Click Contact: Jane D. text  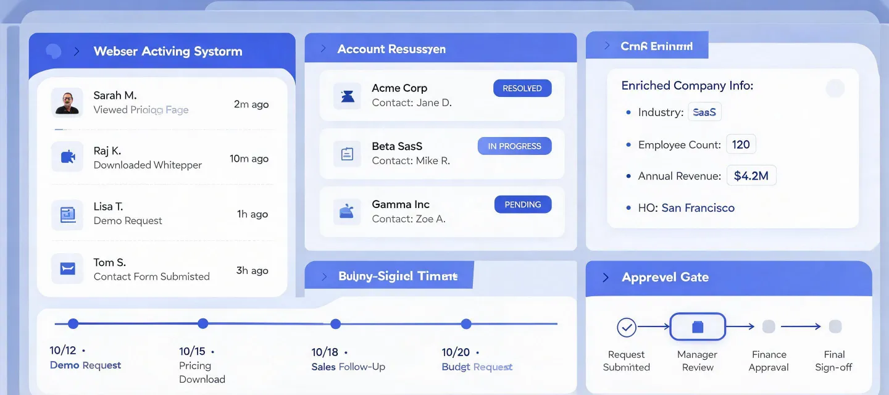tap(412, 102)
